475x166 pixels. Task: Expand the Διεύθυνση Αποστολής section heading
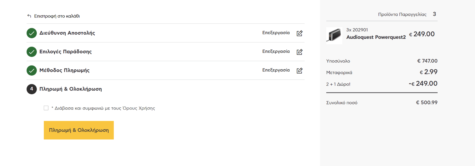click(x=67, y=33)
